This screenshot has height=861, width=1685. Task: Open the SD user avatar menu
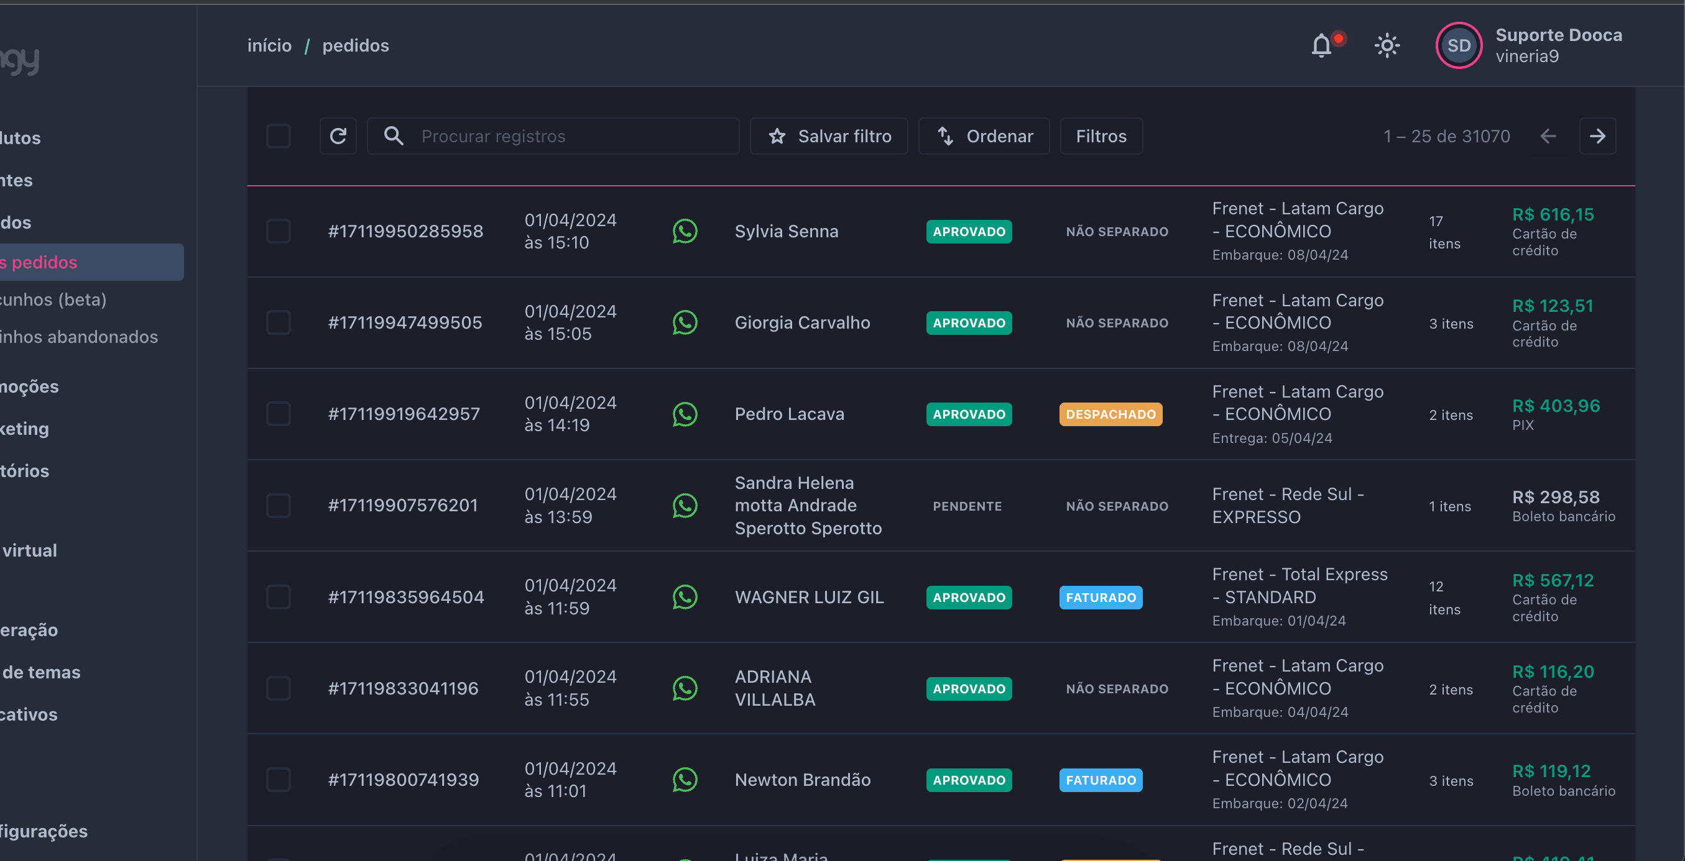[1458, 46]
